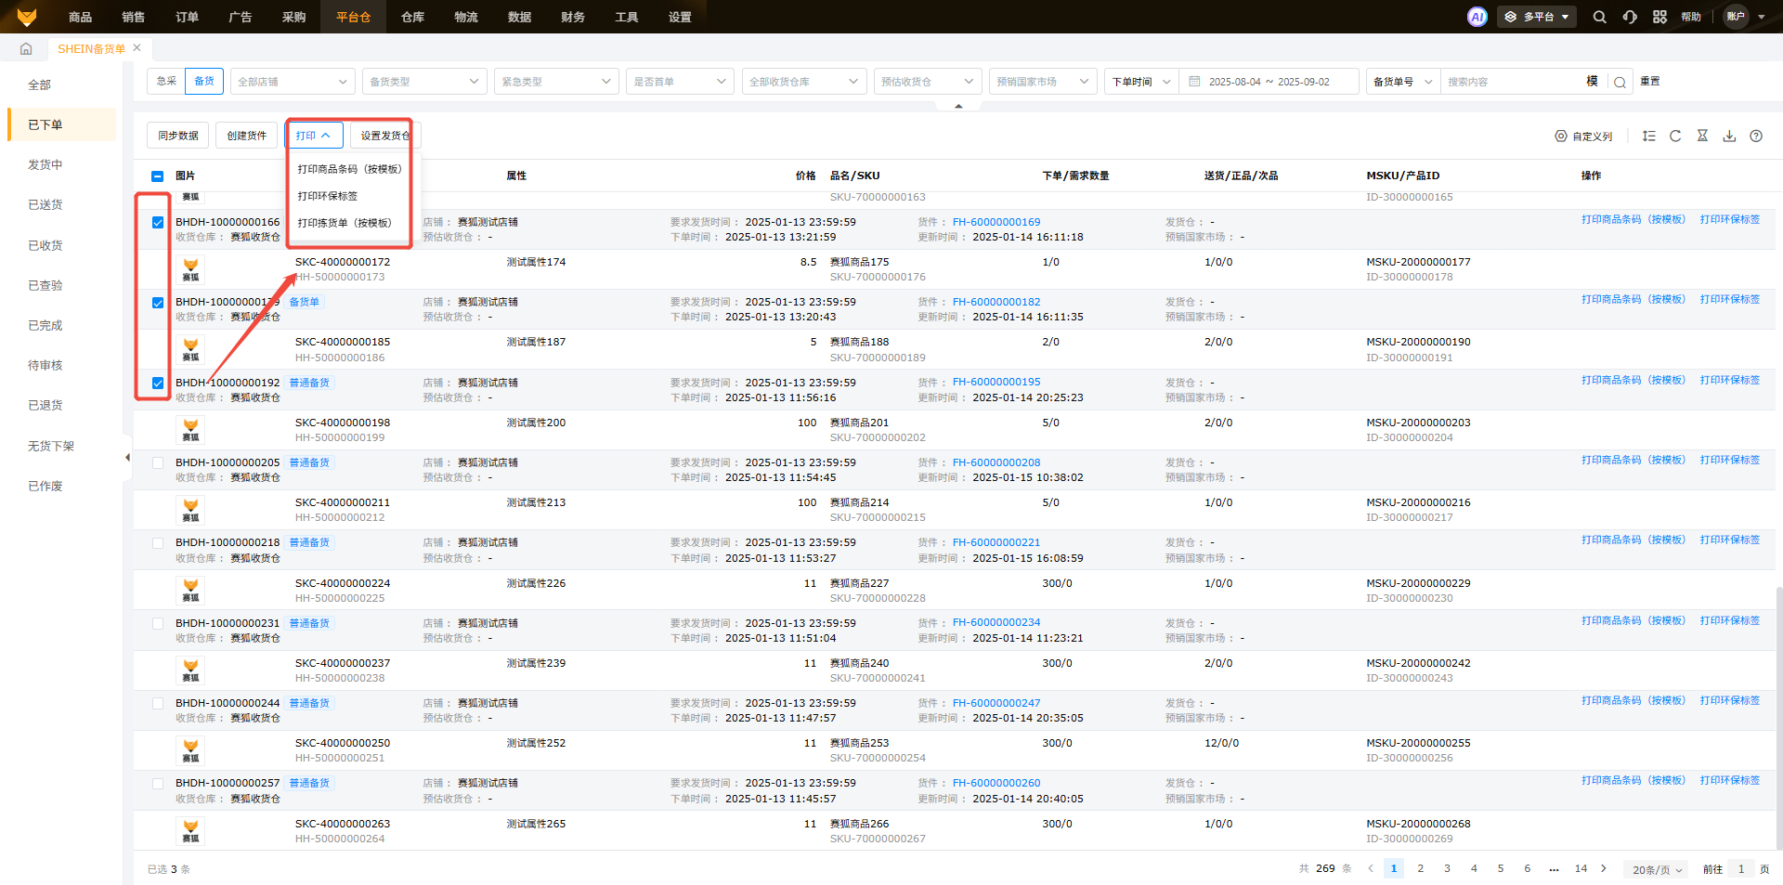Viewport: 1783px width, 885px height.
Task: Click the question mark help icon
Action: (x=1756, y=136)
